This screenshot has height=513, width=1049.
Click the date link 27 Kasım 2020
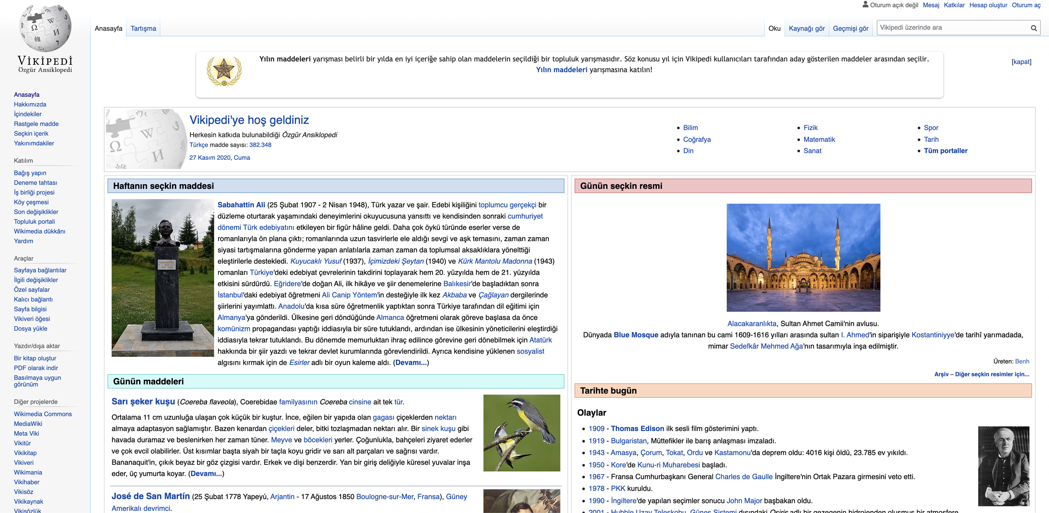tap(210, 157)
